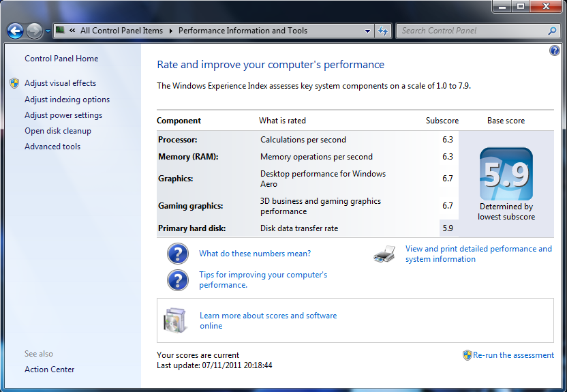Open Adjust indexing options

point(67,100)
